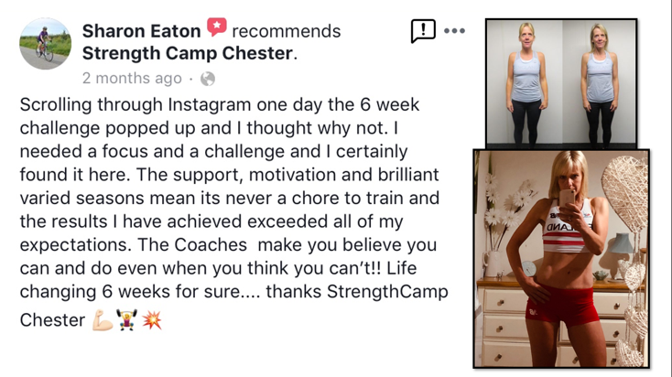Click the report feedback exclamation icon
Image resolution: width=672 pixels, height=377 pixels.
click(423, 31)
